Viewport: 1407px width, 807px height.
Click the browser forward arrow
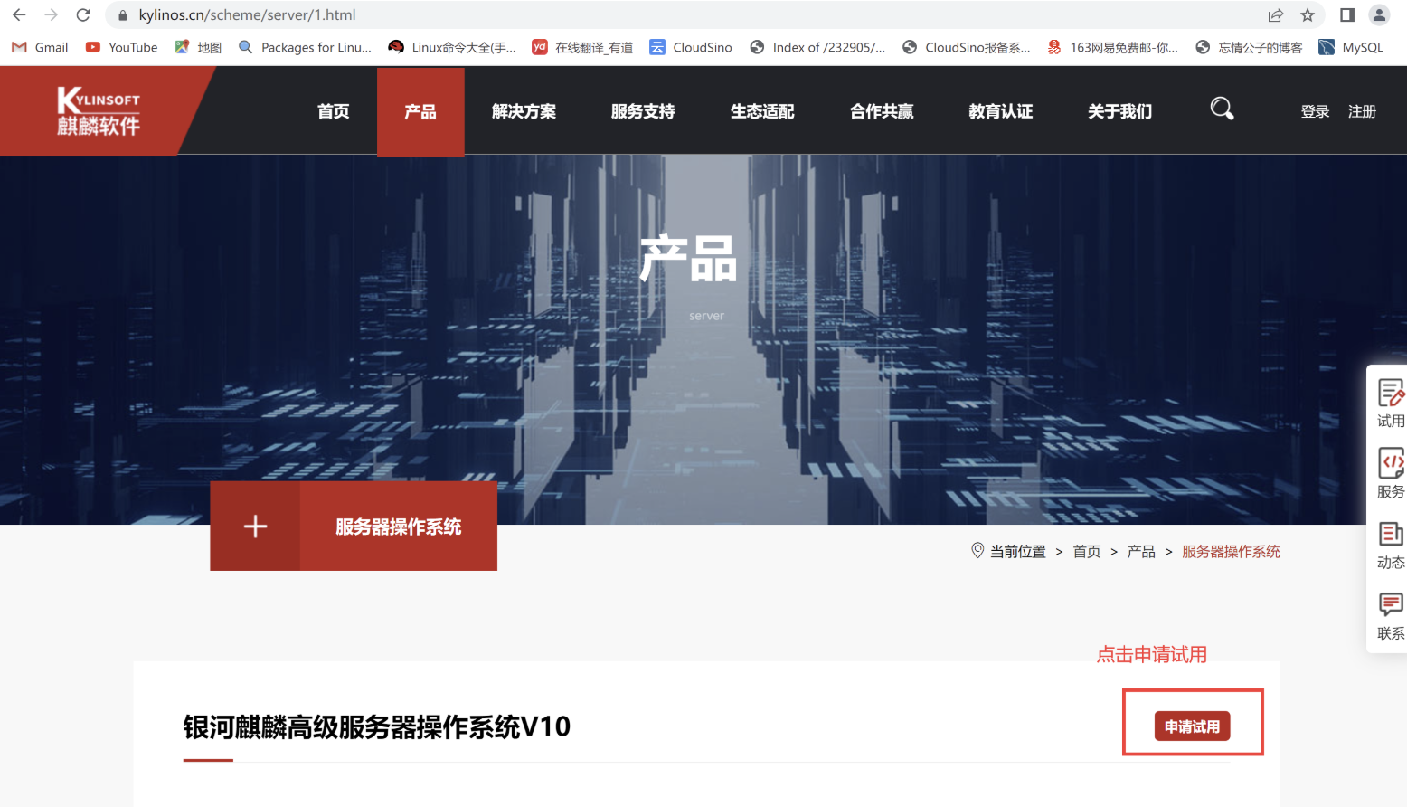[51, 14]
